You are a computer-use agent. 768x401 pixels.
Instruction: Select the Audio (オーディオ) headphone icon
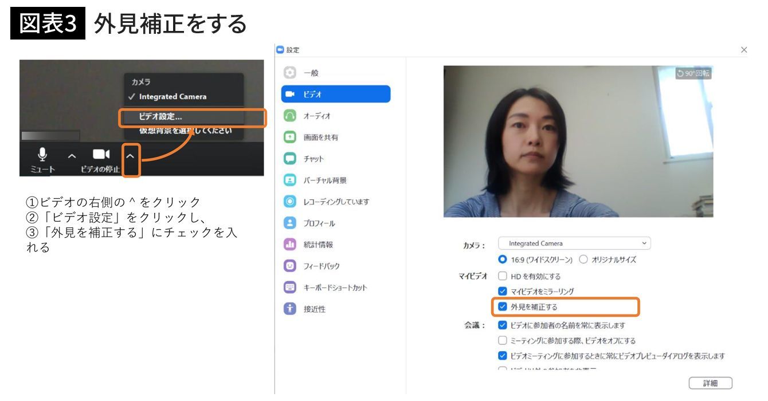point(290,116)
